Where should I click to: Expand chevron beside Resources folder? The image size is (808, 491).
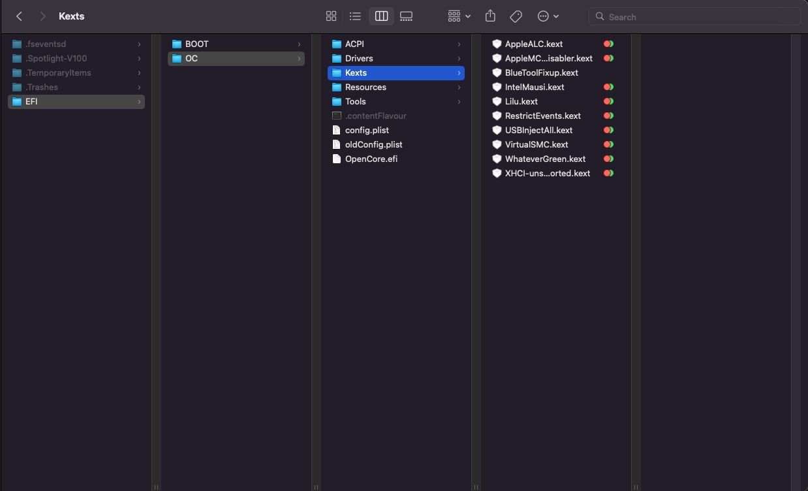(459, 87)
